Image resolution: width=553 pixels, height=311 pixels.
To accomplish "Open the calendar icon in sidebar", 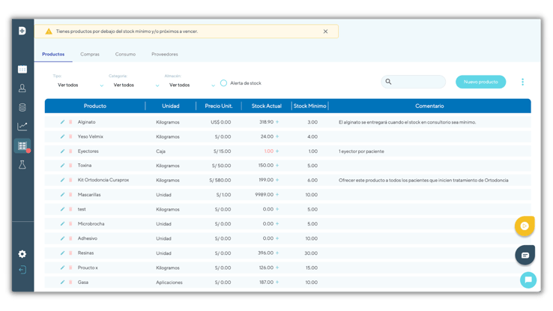I will pos(22,69).
